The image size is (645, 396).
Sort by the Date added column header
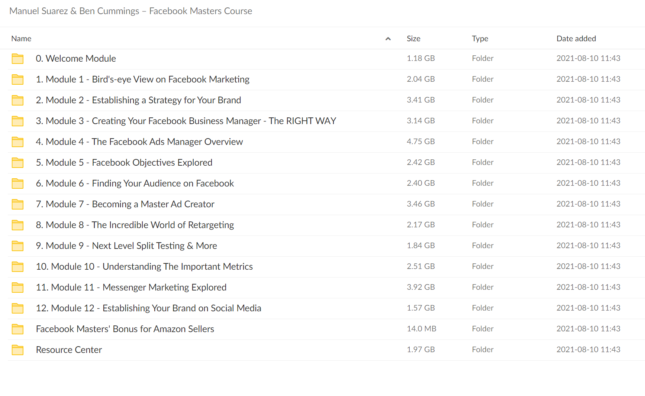(x=576, y=39)
